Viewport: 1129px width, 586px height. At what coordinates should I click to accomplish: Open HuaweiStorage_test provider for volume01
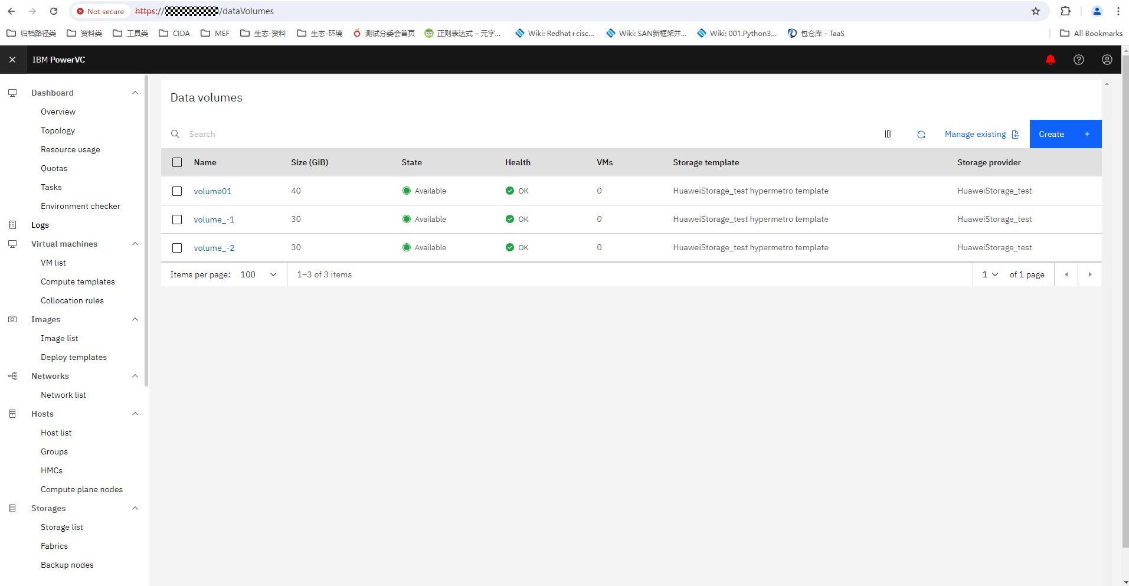[x=994, y=191]
